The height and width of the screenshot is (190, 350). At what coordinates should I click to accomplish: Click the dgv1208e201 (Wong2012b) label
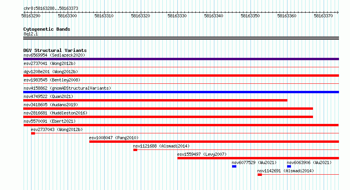tap(51, 72)
